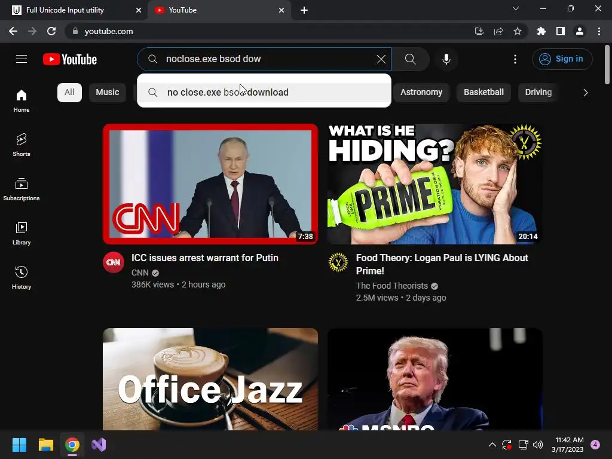The width and height of the screenshot is (612, 459).
Task: Choose suggestion 'no close.exe bsod download'
Action: pyautogui.click(x=264, y=92)
